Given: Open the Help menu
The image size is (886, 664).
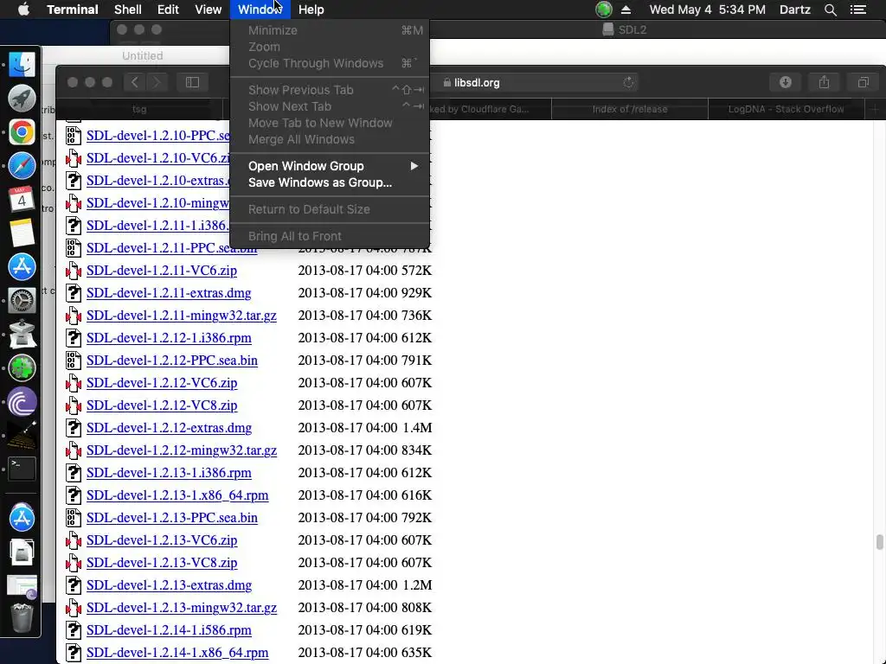Looking at the screenshot, I should 311,10.
